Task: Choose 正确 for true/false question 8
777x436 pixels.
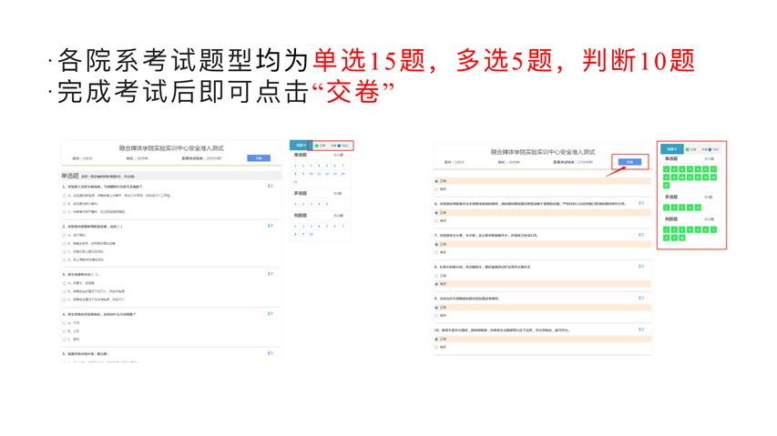Action: (x=436, y=276)
